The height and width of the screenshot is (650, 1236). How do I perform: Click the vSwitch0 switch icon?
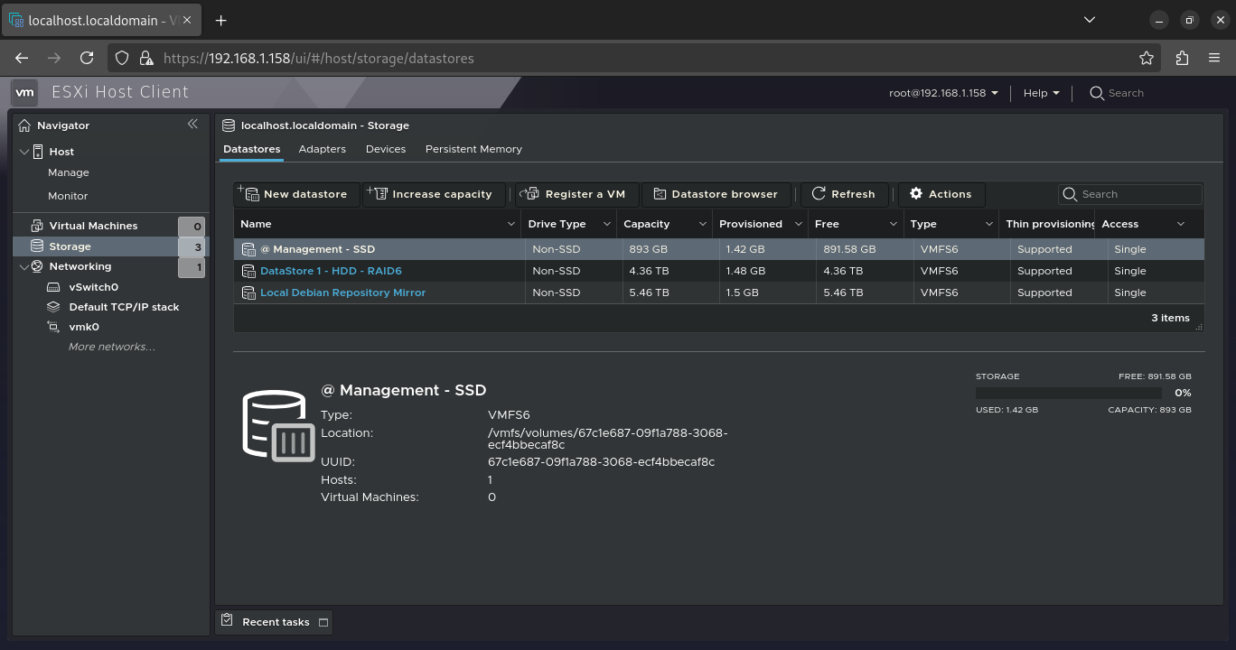point(53,287)
